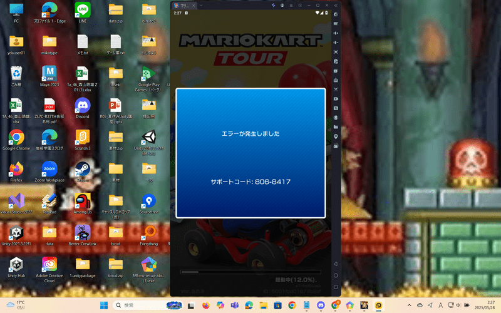501x313 pixels.
Task: Open Discord from the taskbar
Action: click(321, 305)
